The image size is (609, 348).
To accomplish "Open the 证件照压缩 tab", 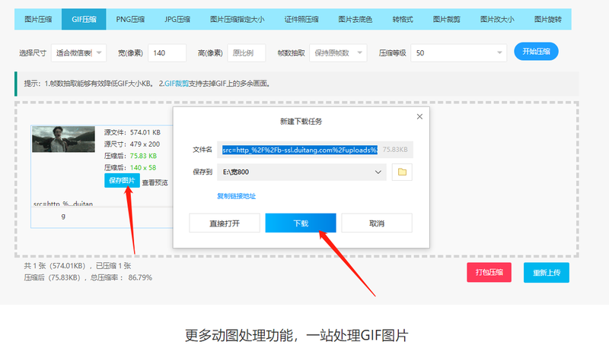I will pyautogui.click(x=301, y=20).
